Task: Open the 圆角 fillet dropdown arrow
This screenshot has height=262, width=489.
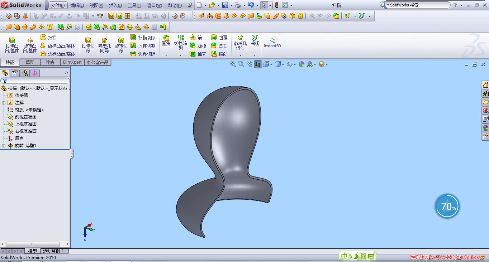Action: coord(166,55)
